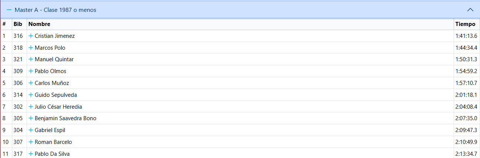Sort results by Tiempo column

coord(465,24)
